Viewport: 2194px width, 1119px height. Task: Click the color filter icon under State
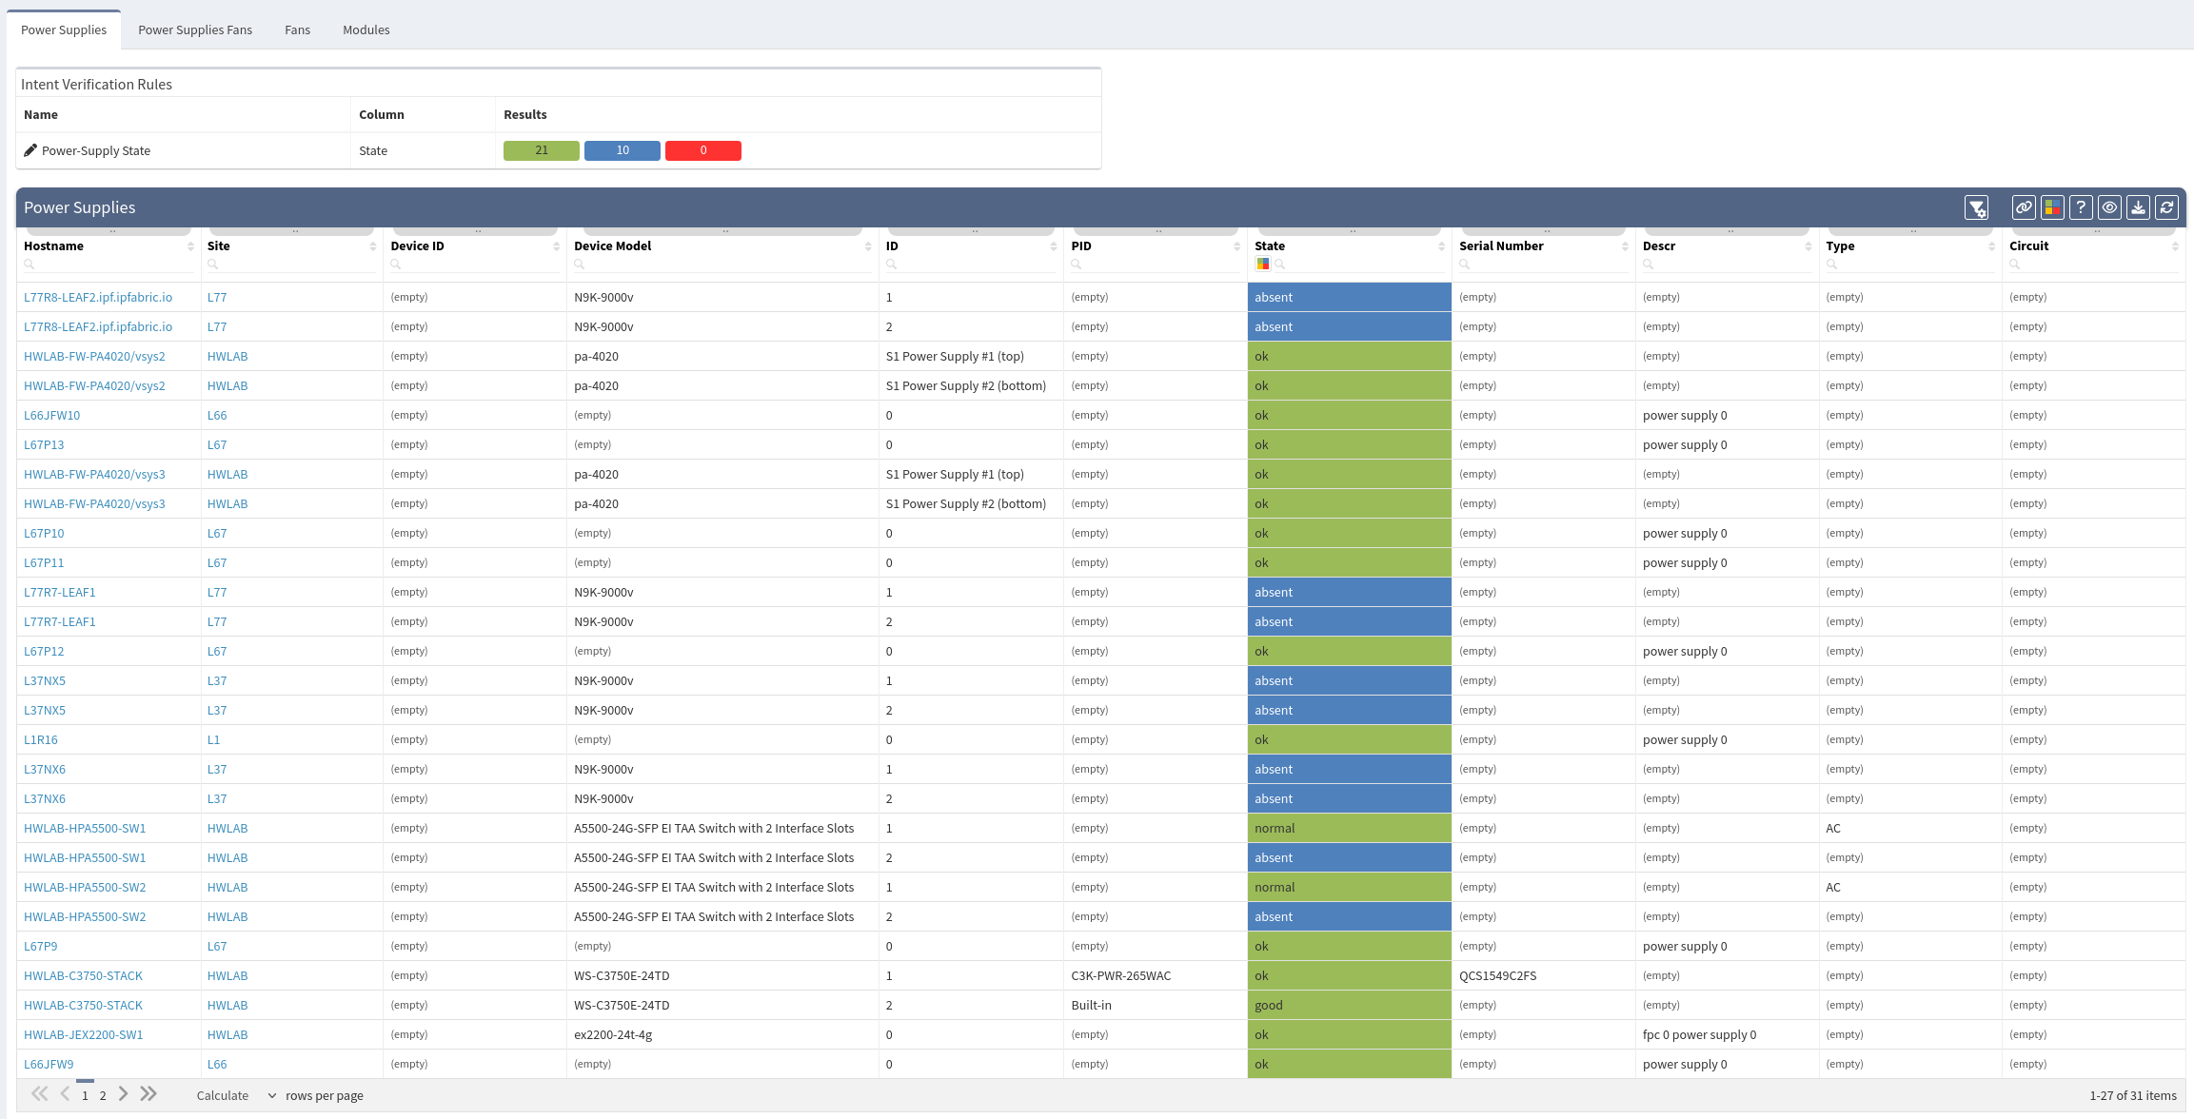click(1262, 265)
